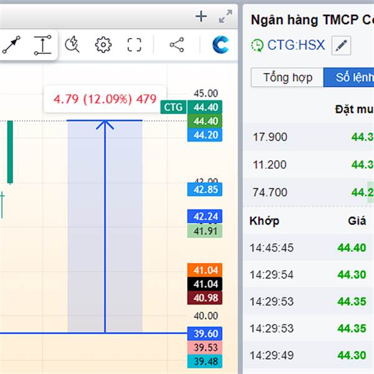Select the 39.53 pink price label
Image resolution: width=374 pixels, height=374 pixels.
point(204,347)
